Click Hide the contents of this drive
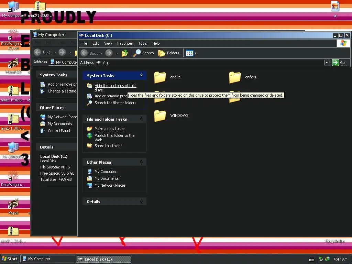This screenshot has height=264, width=352. (x=115, y=88)
